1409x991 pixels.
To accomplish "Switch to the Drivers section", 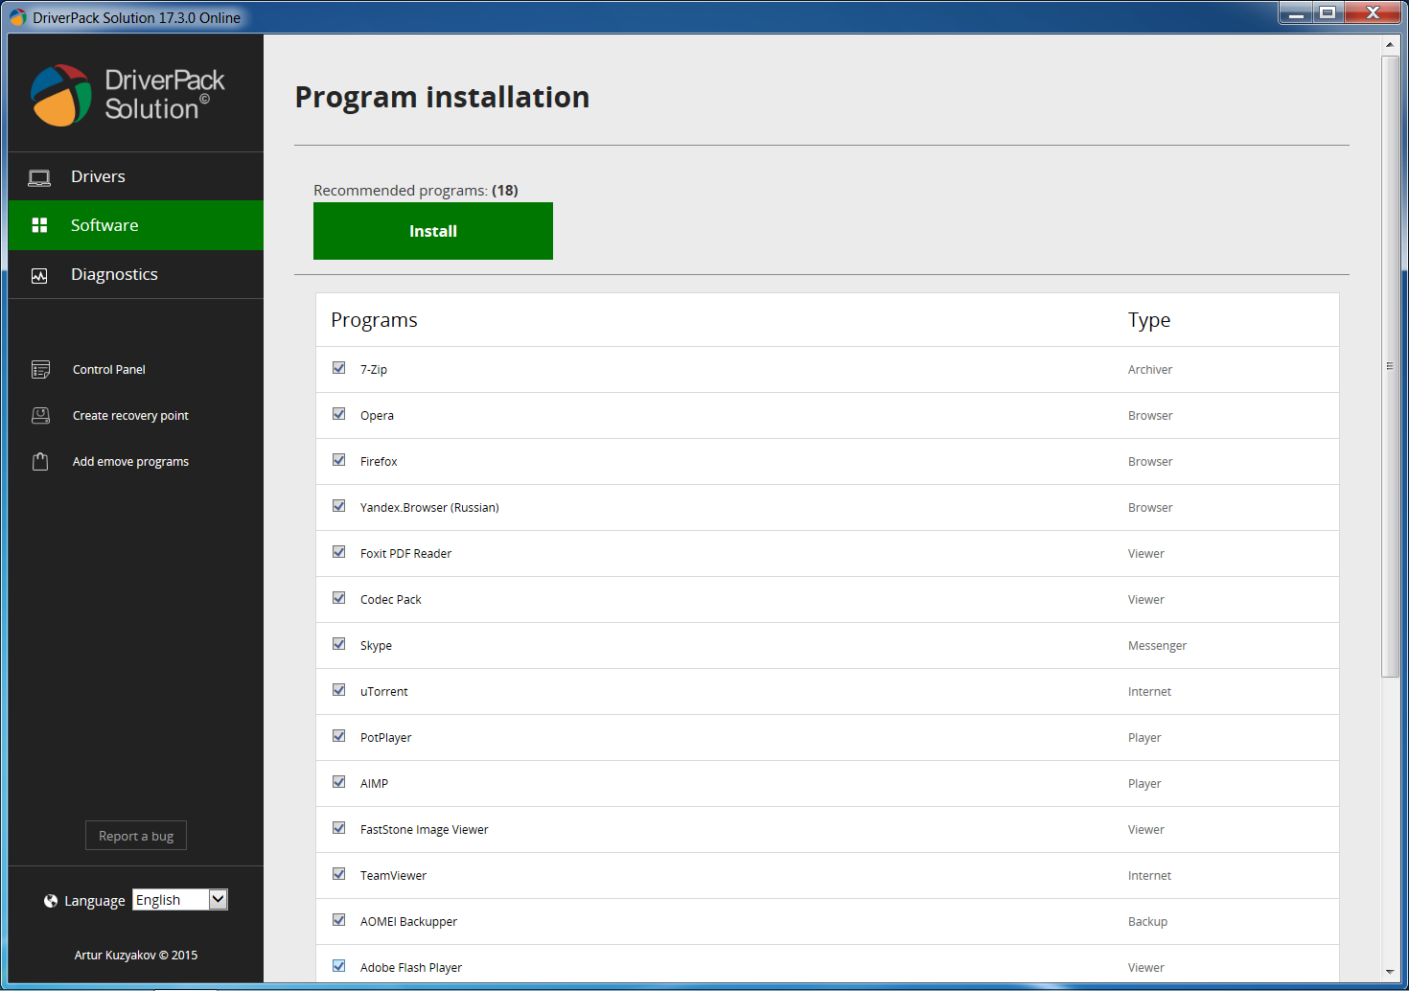I will (98, 176).
